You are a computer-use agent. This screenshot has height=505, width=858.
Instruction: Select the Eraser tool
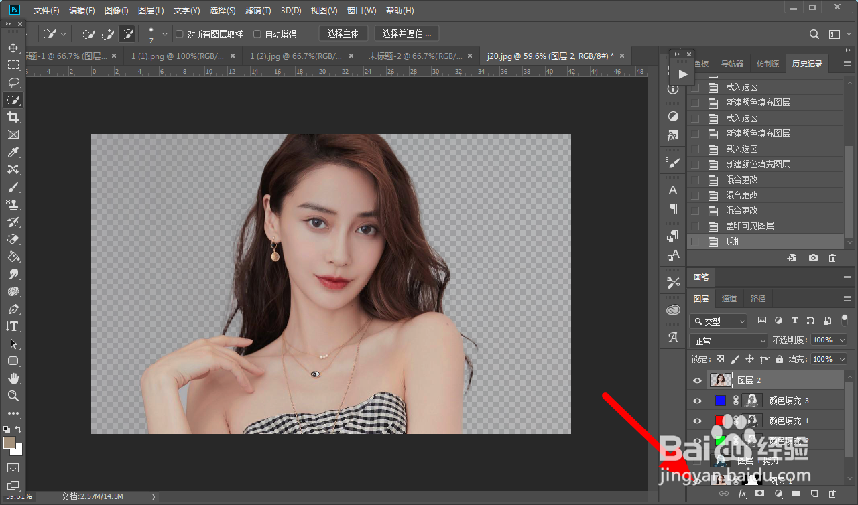click(13, 239)
